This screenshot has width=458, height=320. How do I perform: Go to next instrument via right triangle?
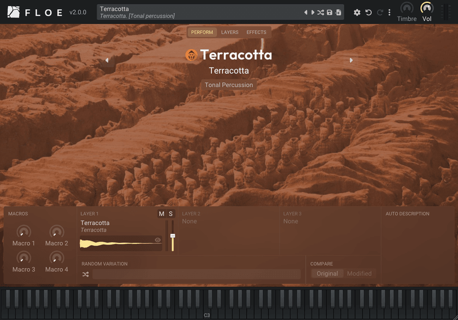click(x=351, y=60)
